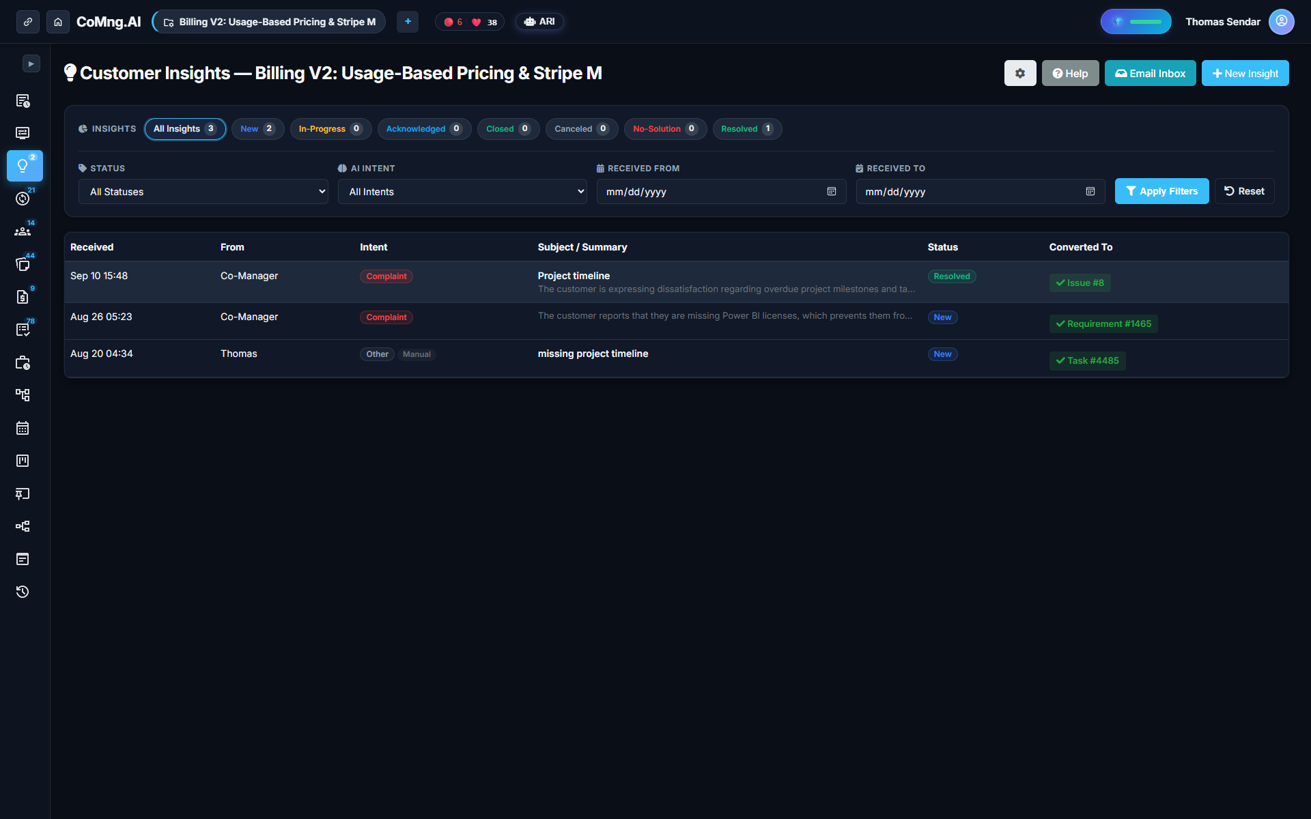Viewport: 1311px width, 819px height.
Task: Open the calendar sidebar icon
Action: [x=23, y=428]
